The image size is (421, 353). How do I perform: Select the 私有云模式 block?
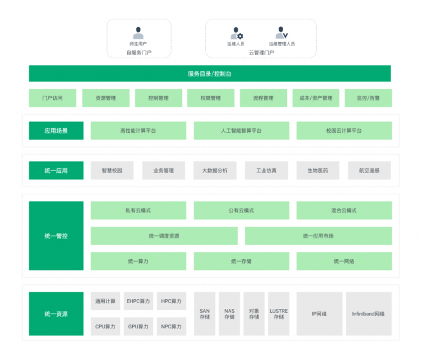(x=138, y=211)
